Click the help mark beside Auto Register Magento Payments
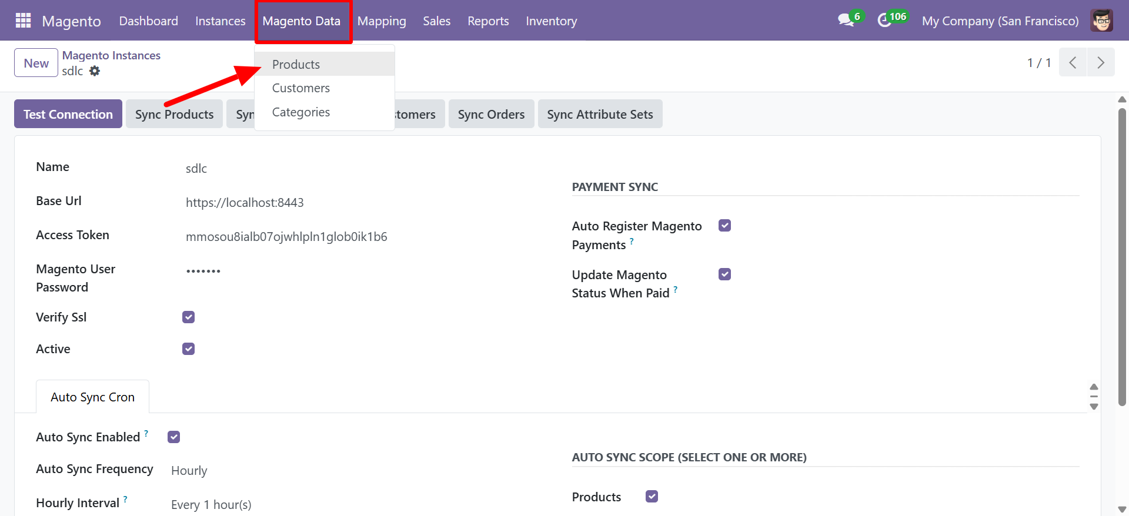Image resolution: width=1129 pixels, height=516 pixels. [x=632, y=241]
